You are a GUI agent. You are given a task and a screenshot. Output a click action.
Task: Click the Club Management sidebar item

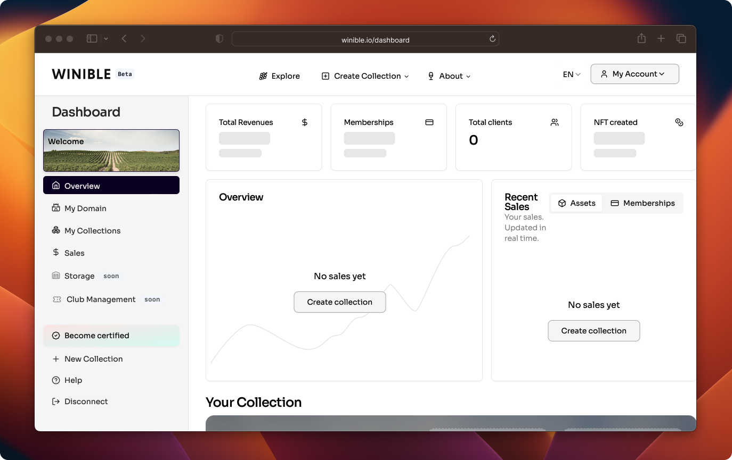pyautogui.click(x=94, y=299)
